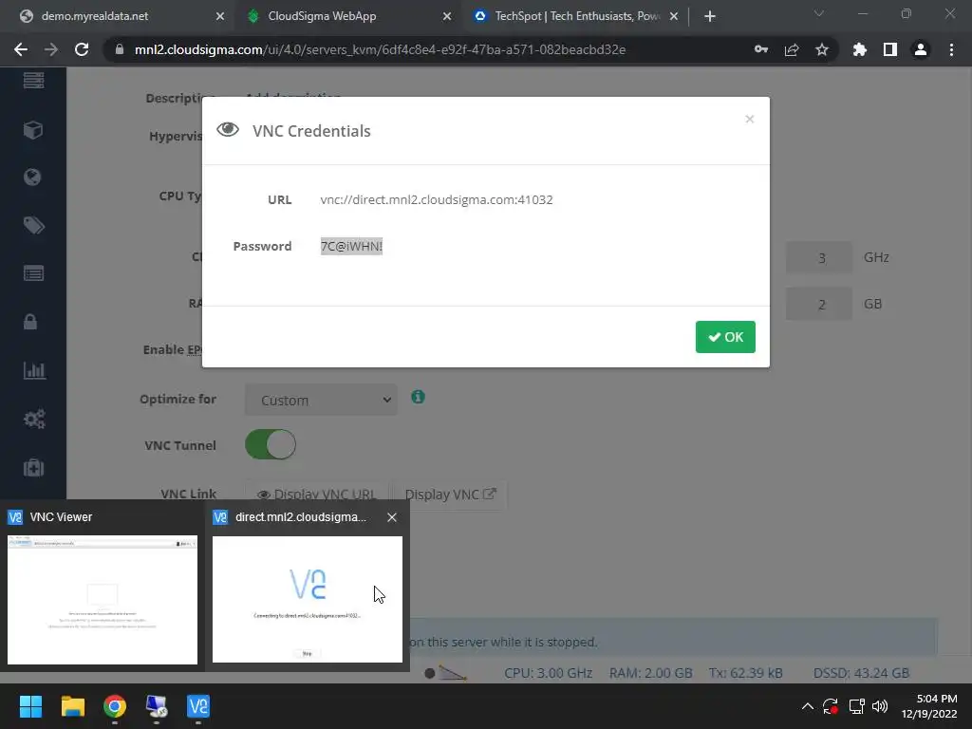
Task: Click the VNC Viewer icon on the taskbar
Action: point(198,706)
